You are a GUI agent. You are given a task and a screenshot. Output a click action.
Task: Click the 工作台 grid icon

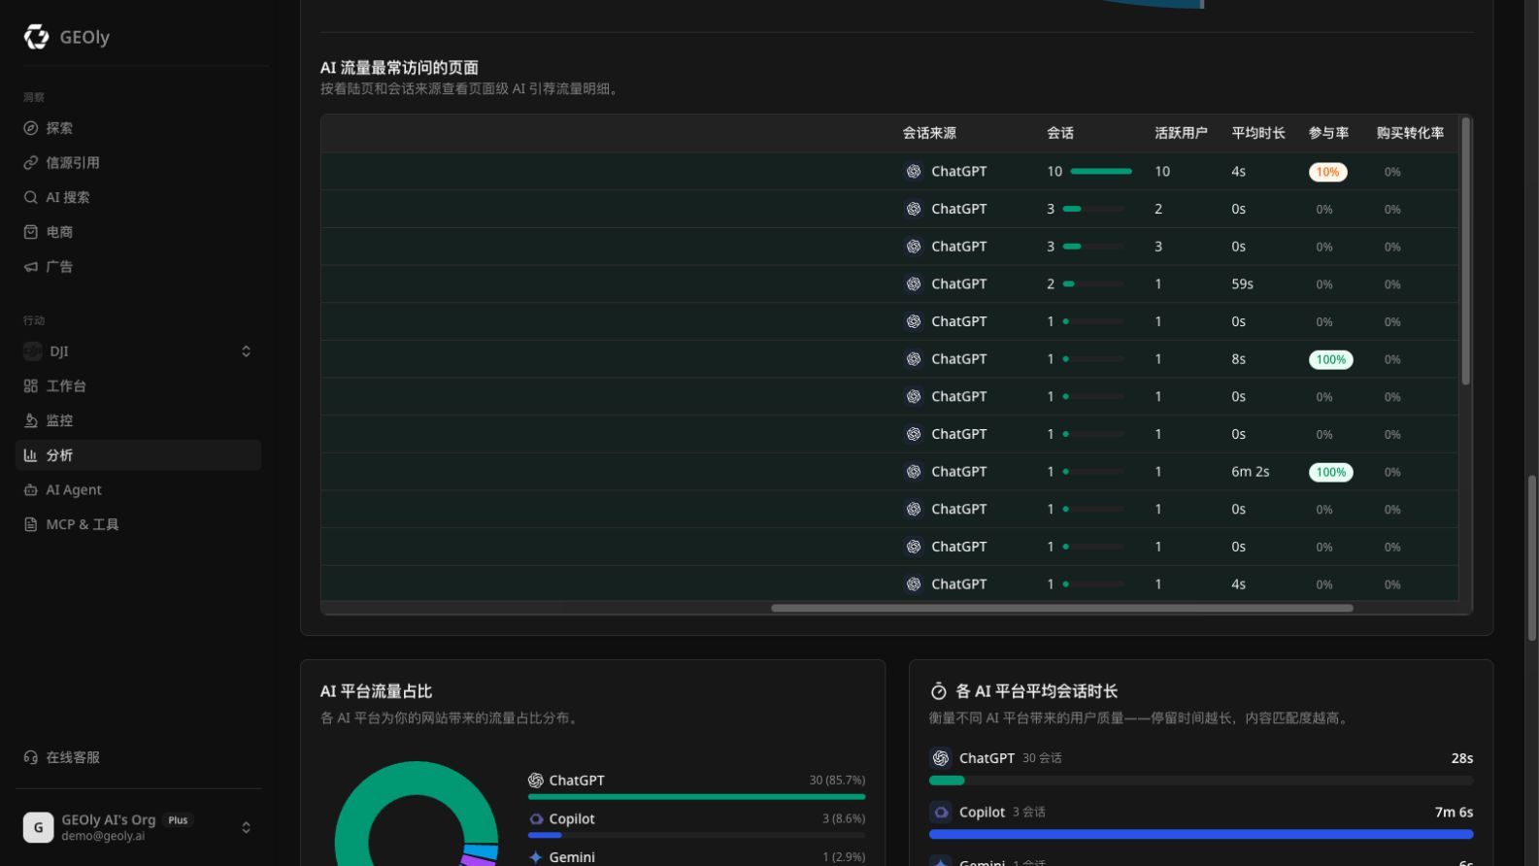[31, 386]
